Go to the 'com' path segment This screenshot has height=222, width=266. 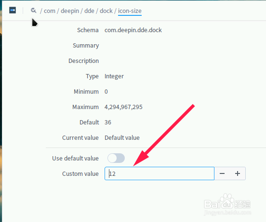(50, 11)
